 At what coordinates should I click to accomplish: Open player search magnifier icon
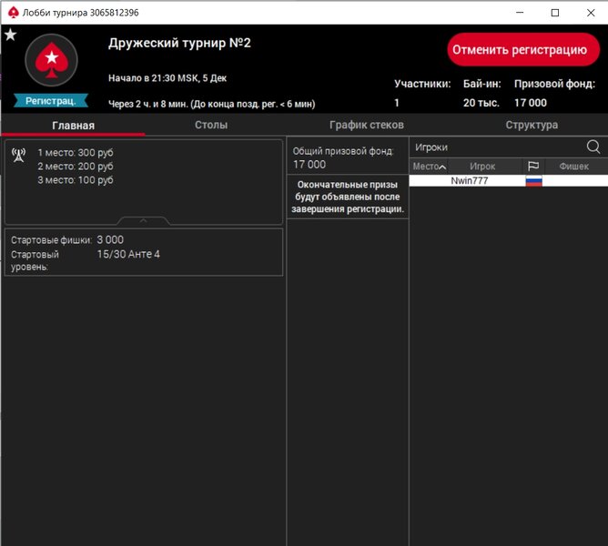click(593, 147)
